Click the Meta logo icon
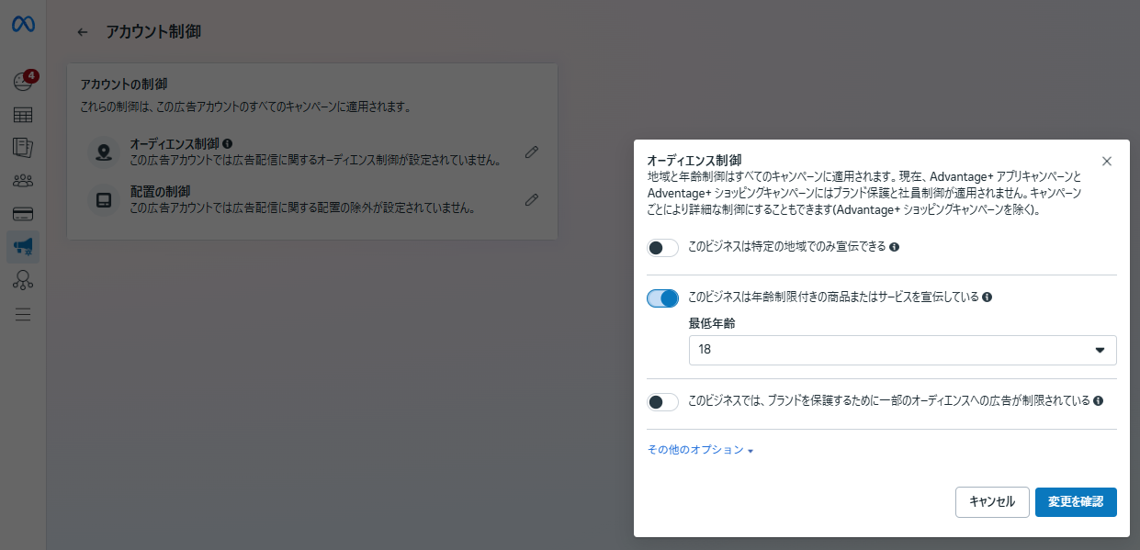This screenshot has width=1140, height=550. click(23, 25)
